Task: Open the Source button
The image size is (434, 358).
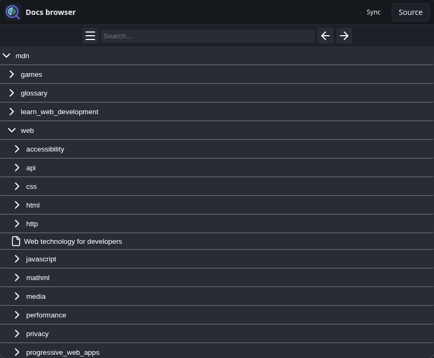Action: point(410,12)
